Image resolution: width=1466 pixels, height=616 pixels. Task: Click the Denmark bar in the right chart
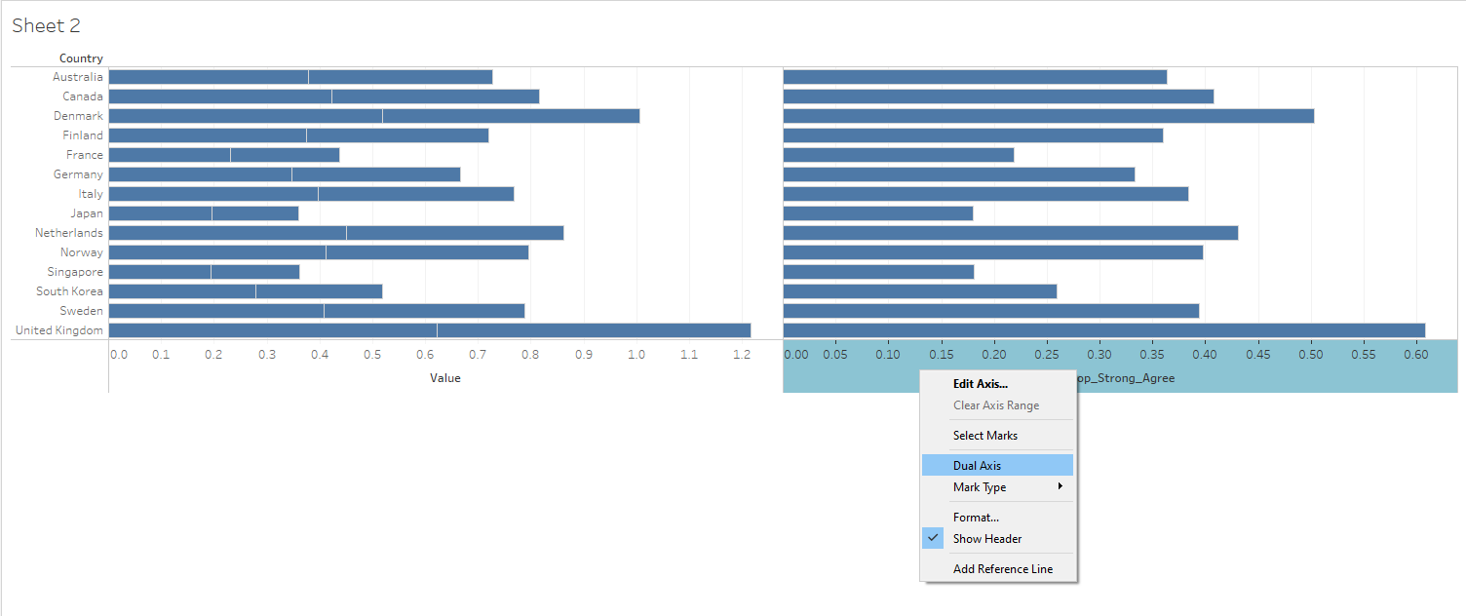[x=1048, y=116]
